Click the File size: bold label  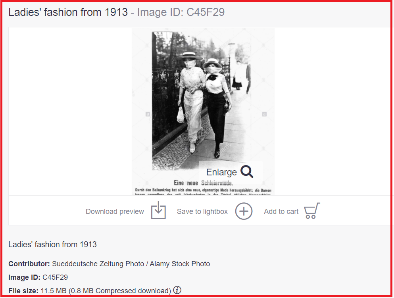(x=23, y=291)
